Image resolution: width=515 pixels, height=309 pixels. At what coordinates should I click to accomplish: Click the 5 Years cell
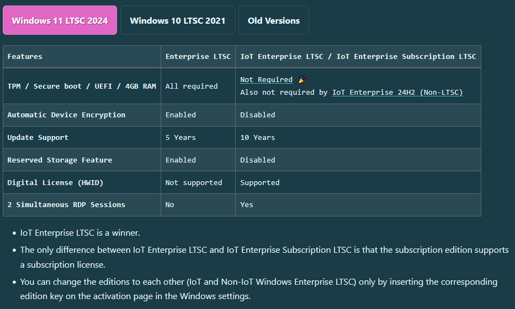pyautogui.click(x=198, y=138)
